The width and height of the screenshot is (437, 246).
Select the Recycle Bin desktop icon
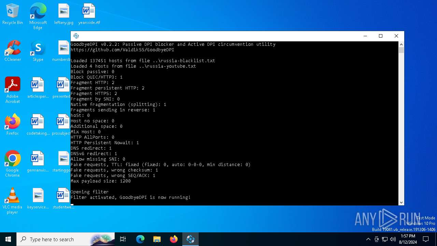coord(13,14)
